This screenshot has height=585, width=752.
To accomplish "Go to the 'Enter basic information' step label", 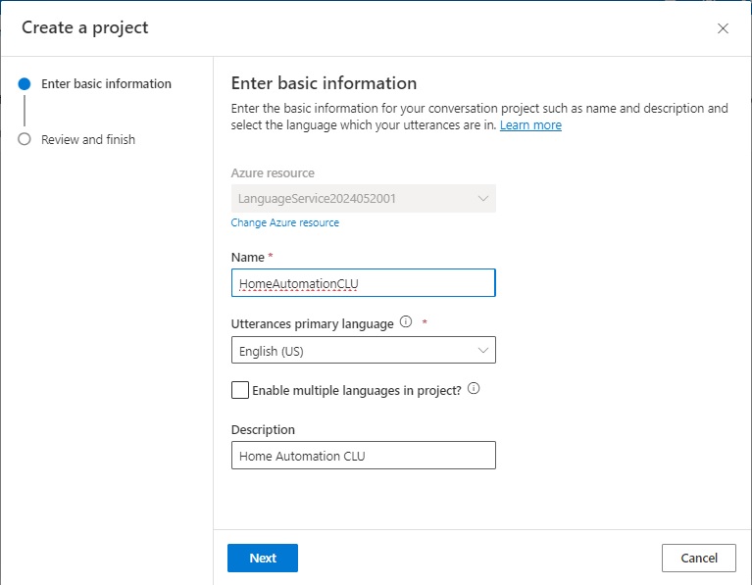I will coord(106,84).
